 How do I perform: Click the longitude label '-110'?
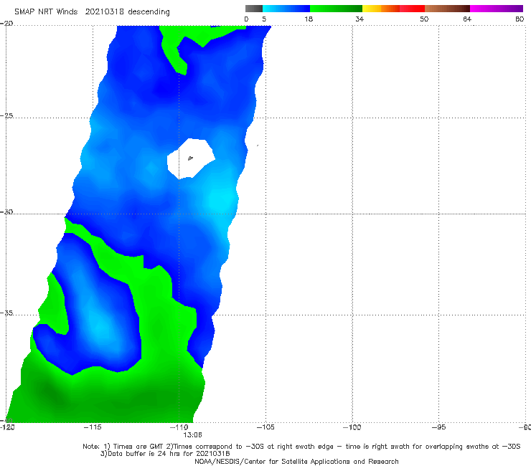pyautogui.click(x=179, y=427)
